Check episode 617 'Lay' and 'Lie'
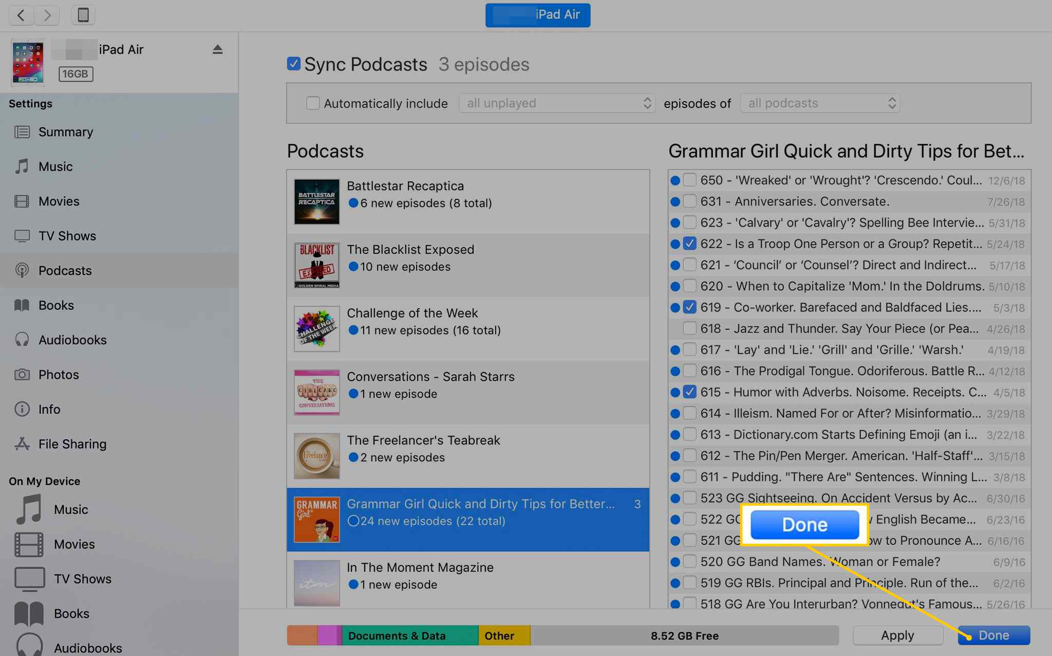1052x656 pixels. (x=690, y=349)
